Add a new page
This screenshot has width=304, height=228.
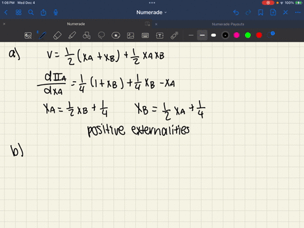coord(273,13)
